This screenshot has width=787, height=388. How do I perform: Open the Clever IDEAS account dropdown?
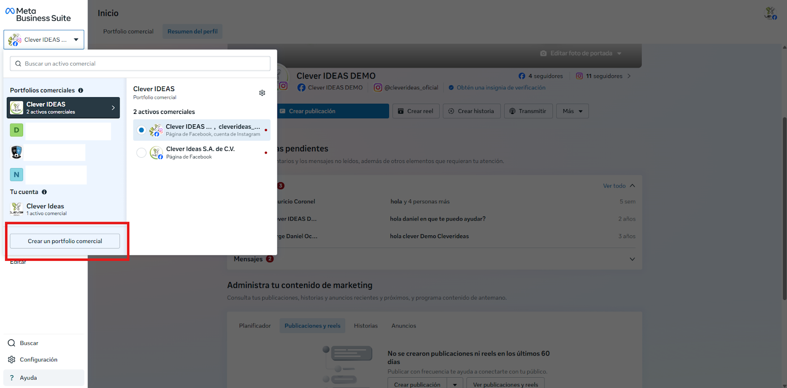point(44,40)
